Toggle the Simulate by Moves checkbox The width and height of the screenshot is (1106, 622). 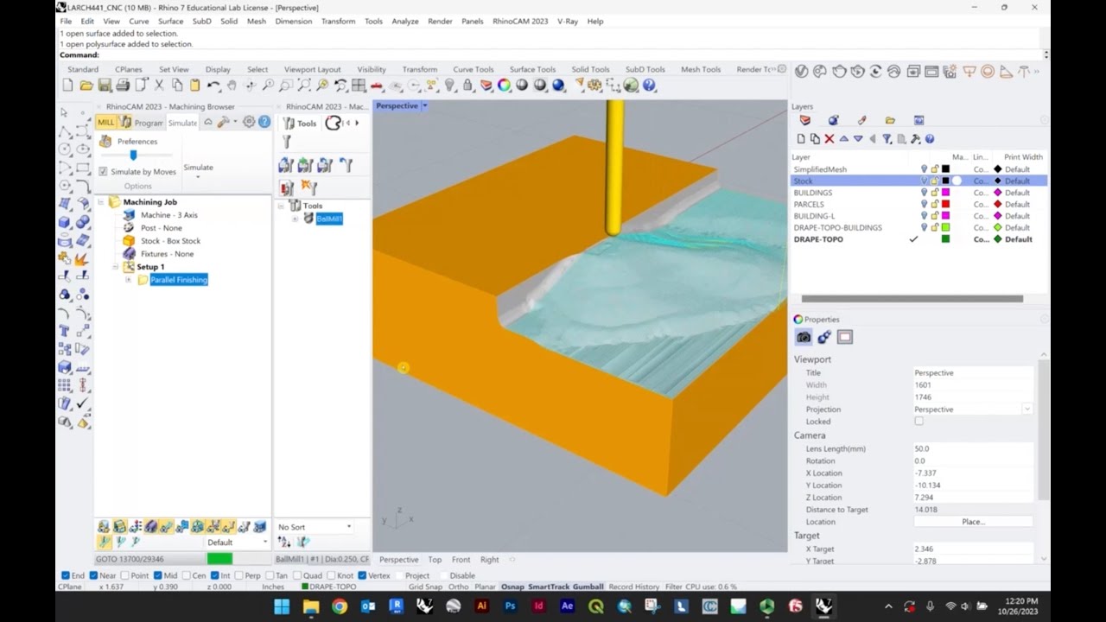point(104,171)
